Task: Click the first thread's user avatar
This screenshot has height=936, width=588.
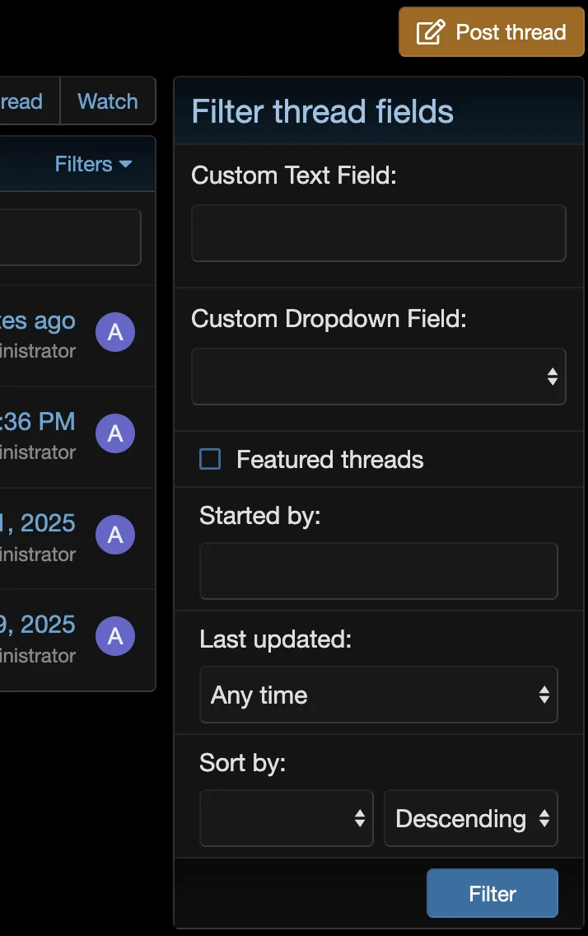Action: point(115,332)
